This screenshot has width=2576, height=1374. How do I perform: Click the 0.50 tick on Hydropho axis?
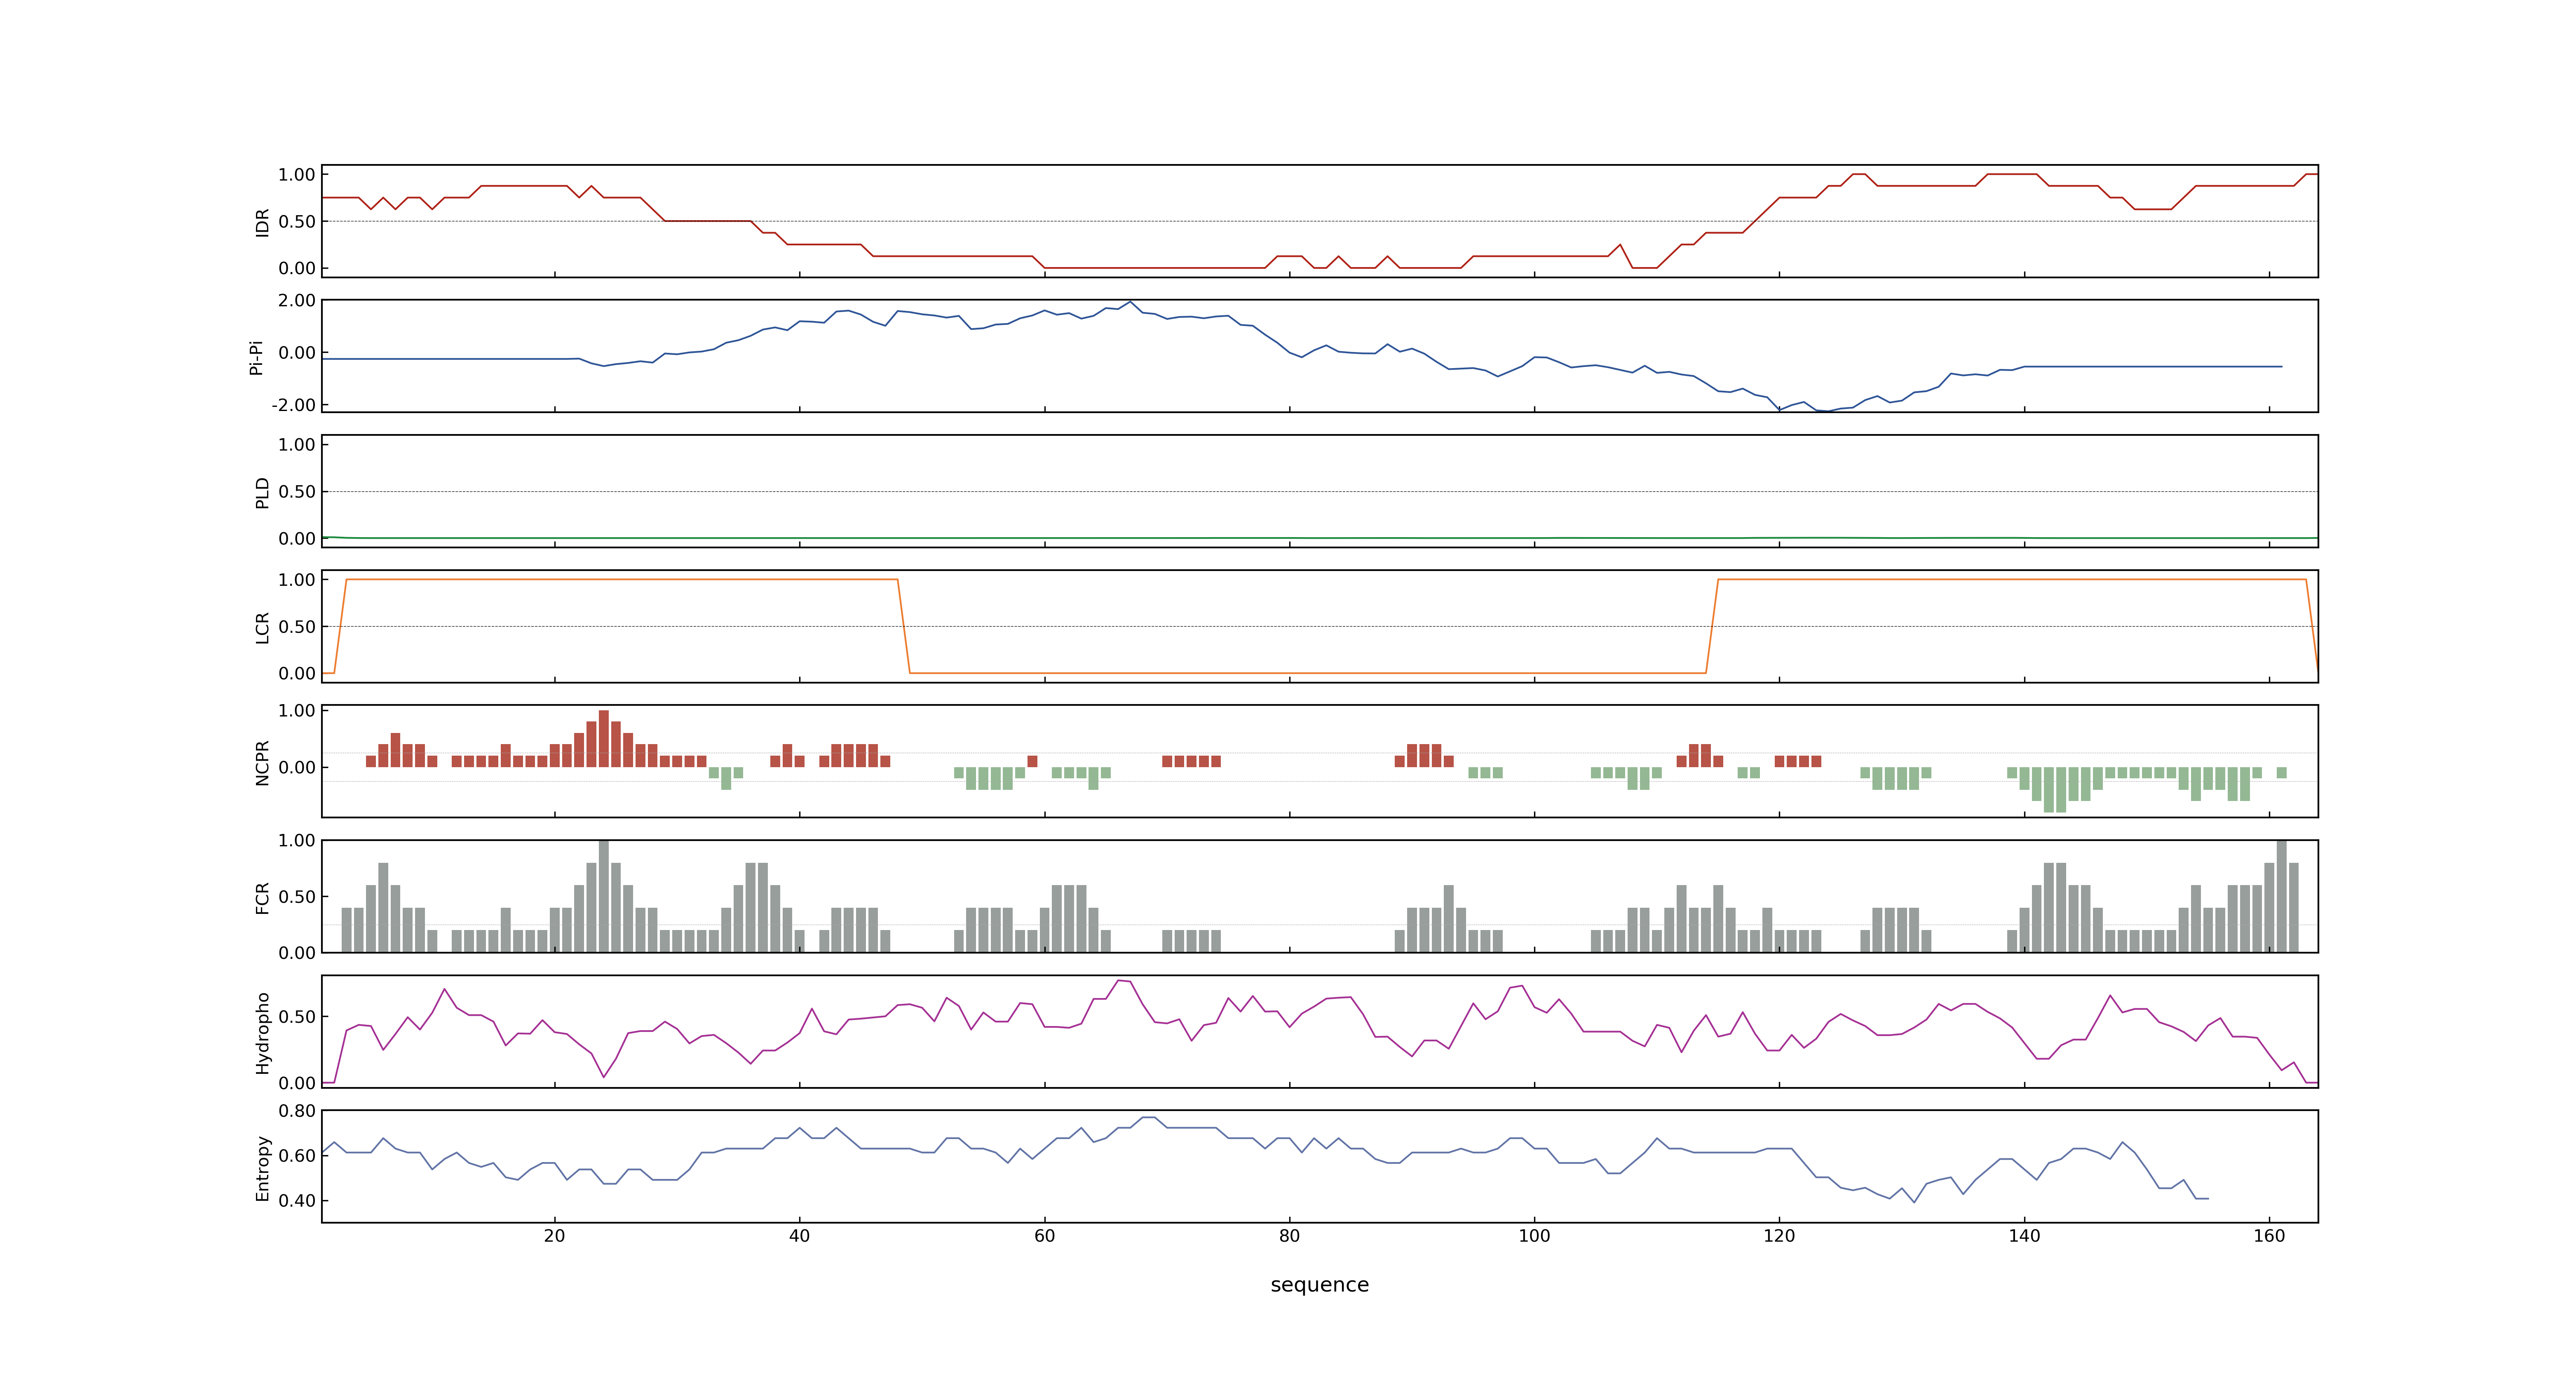tap(297, 1017)
